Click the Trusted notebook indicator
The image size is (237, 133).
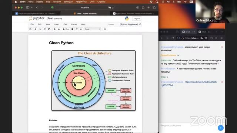(x=111, y=24)
